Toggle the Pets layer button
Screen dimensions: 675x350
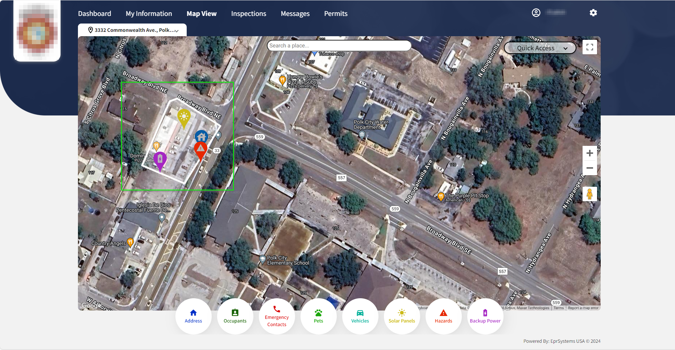(318, 316)
